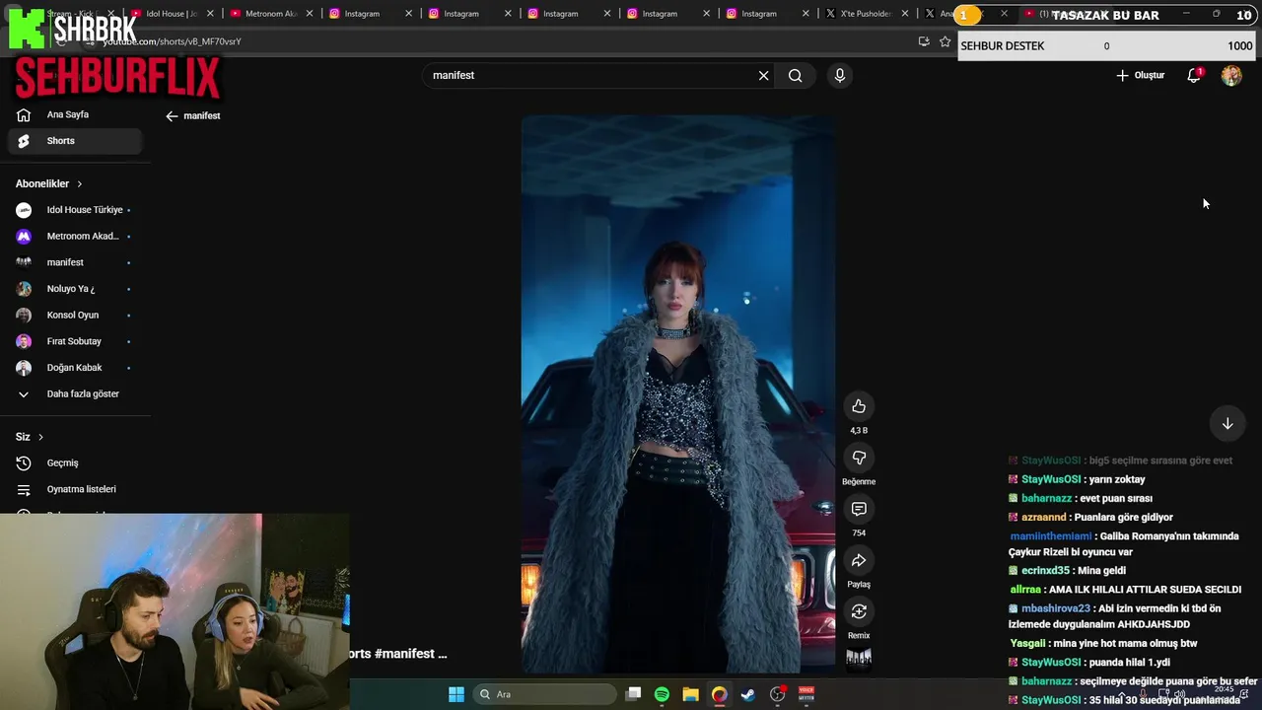The height and width of the screenshot is (710, 1262).
Task: Open Noluyo Ya ¿ subscription
Action: [75, 289]
